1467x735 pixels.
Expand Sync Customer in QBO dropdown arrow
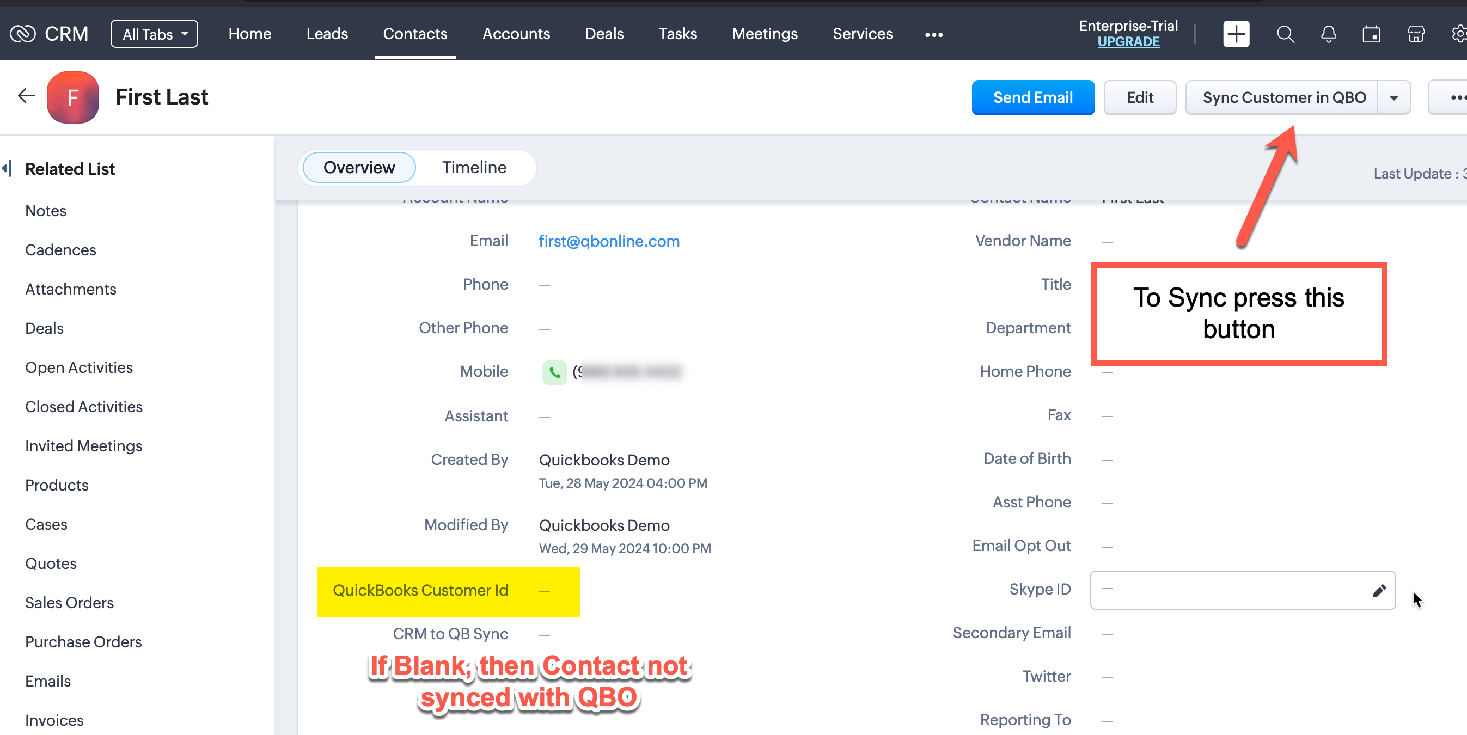click(1393, 98)
